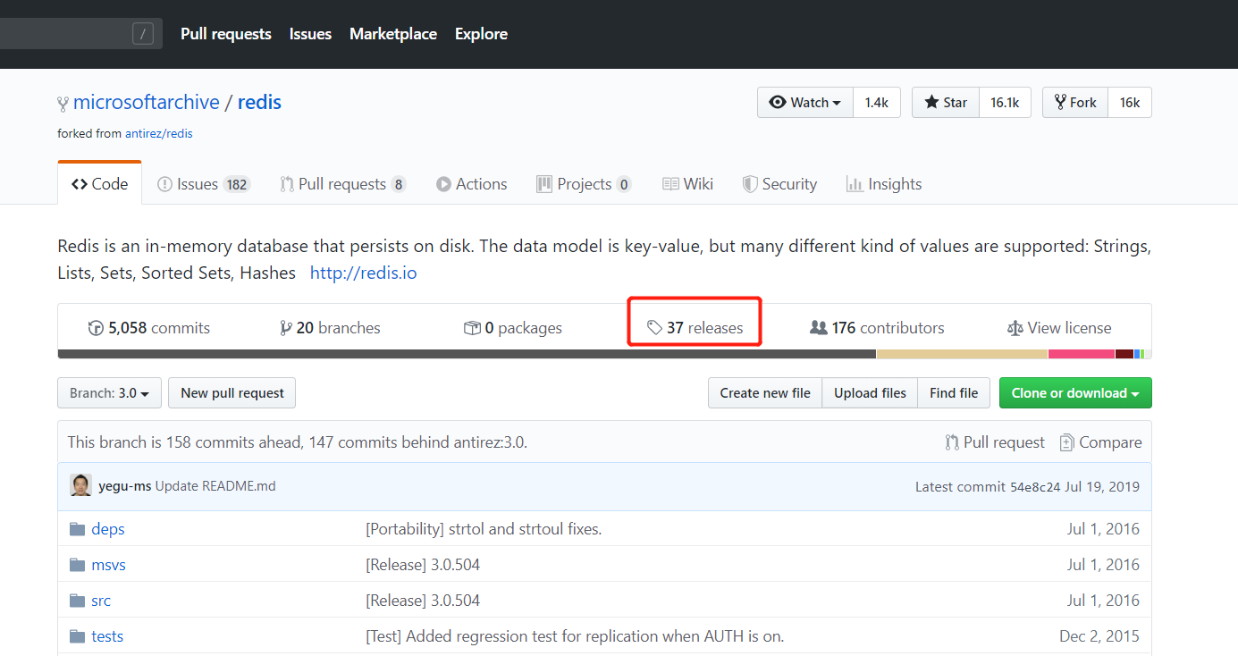
Task: Star the repository
Action: point(946,103)
